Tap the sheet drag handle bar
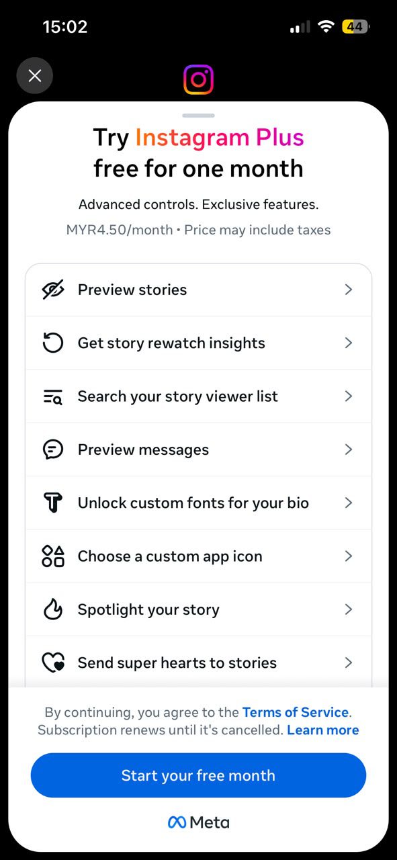The height and width of the screenshot is (860, 397). [198, 116]
